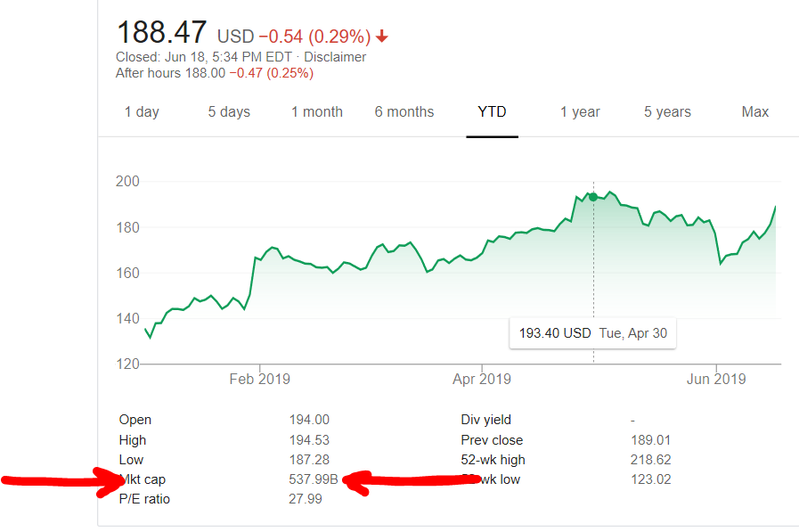
Task: Open the Max range tab
Action: pos(754,112)
